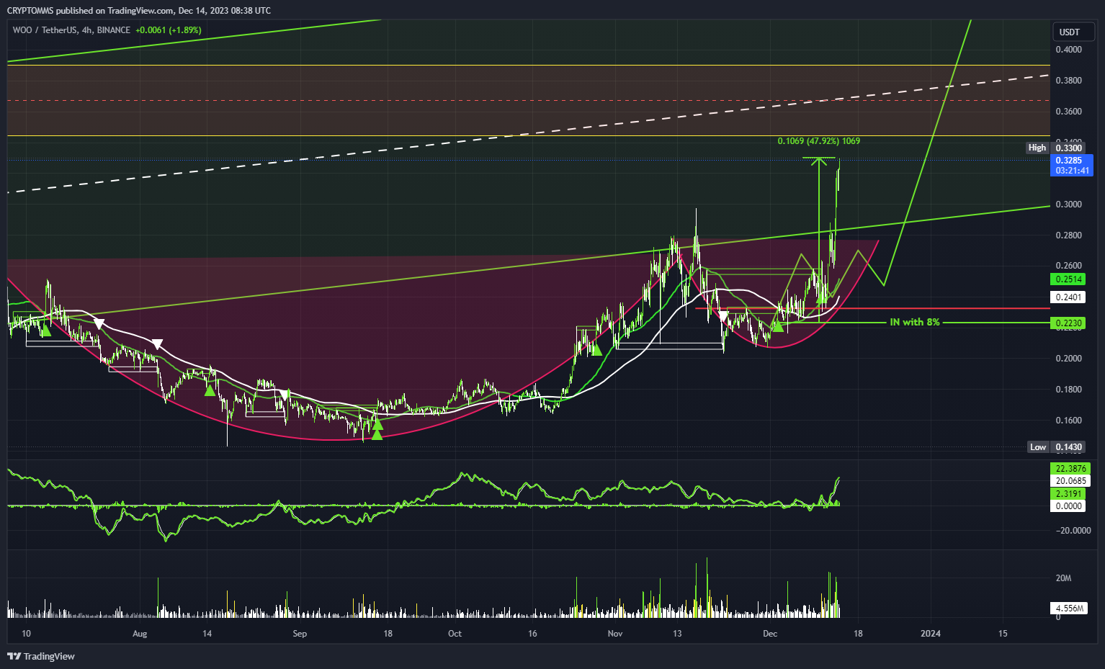The image size is (1105, 669).
Task: Click the Sep date on the time axis
Action: [300, 634]
